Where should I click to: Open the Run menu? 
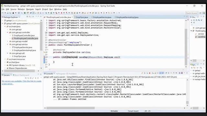(x=51, y=9)
